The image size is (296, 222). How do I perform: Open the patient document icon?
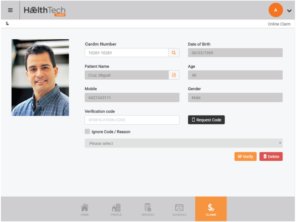174,75
